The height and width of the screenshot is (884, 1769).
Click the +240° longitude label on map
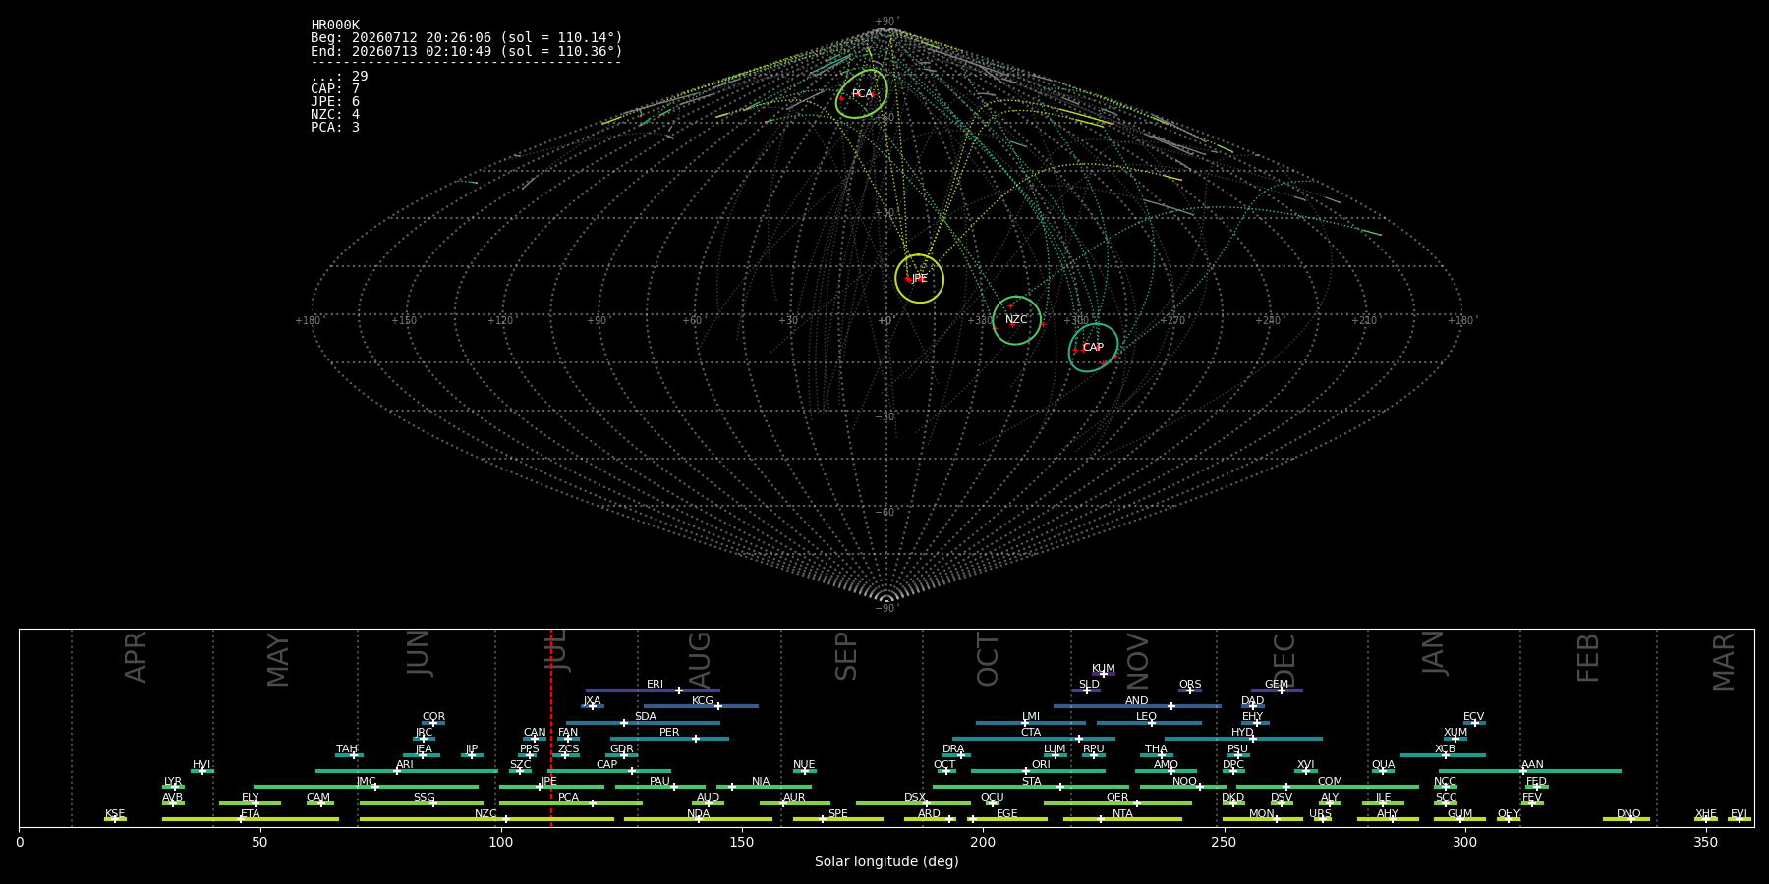[1268, 320]
